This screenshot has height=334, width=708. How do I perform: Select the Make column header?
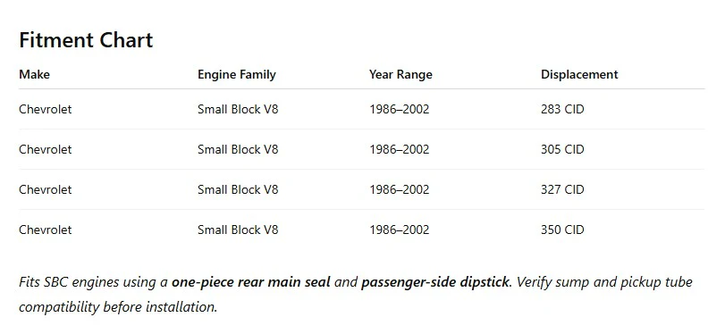[34, 74]
